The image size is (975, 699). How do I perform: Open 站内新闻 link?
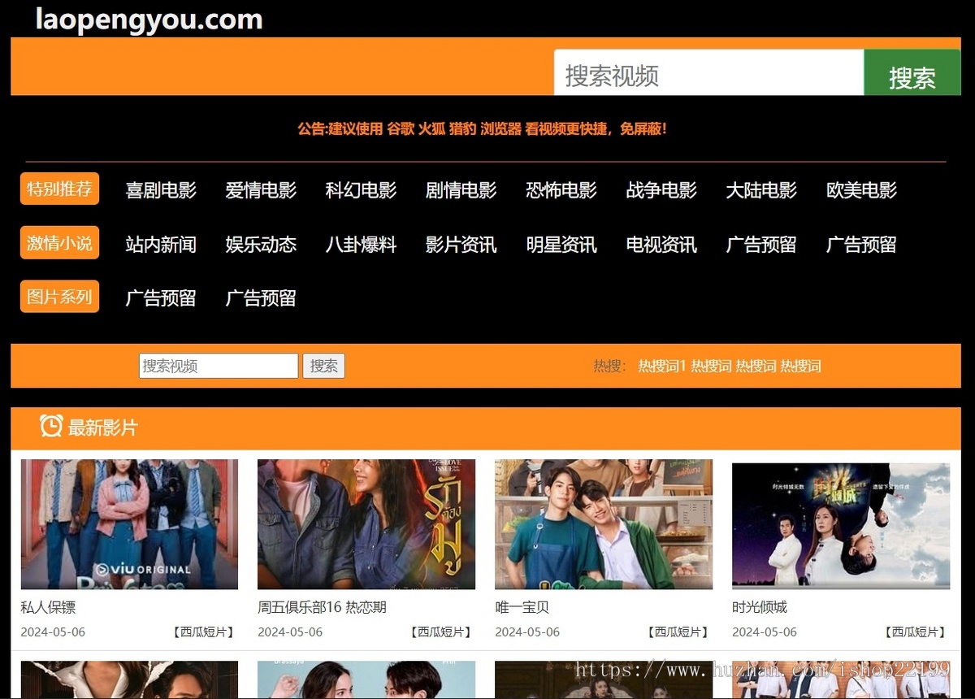[161, 245]
